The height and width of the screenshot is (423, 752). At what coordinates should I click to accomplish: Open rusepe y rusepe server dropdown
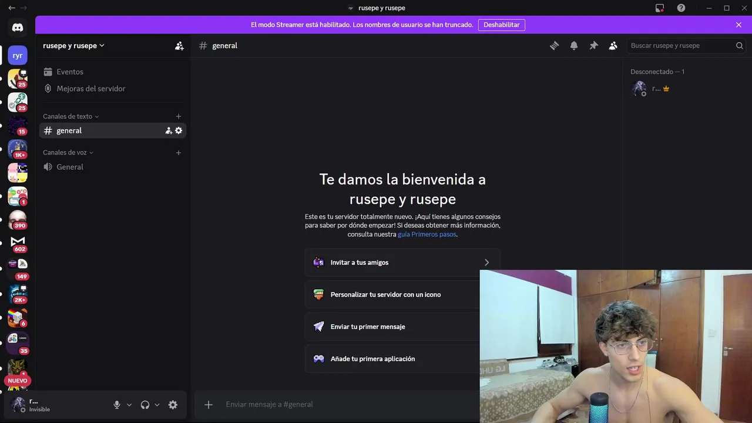[x=73, y=46]
